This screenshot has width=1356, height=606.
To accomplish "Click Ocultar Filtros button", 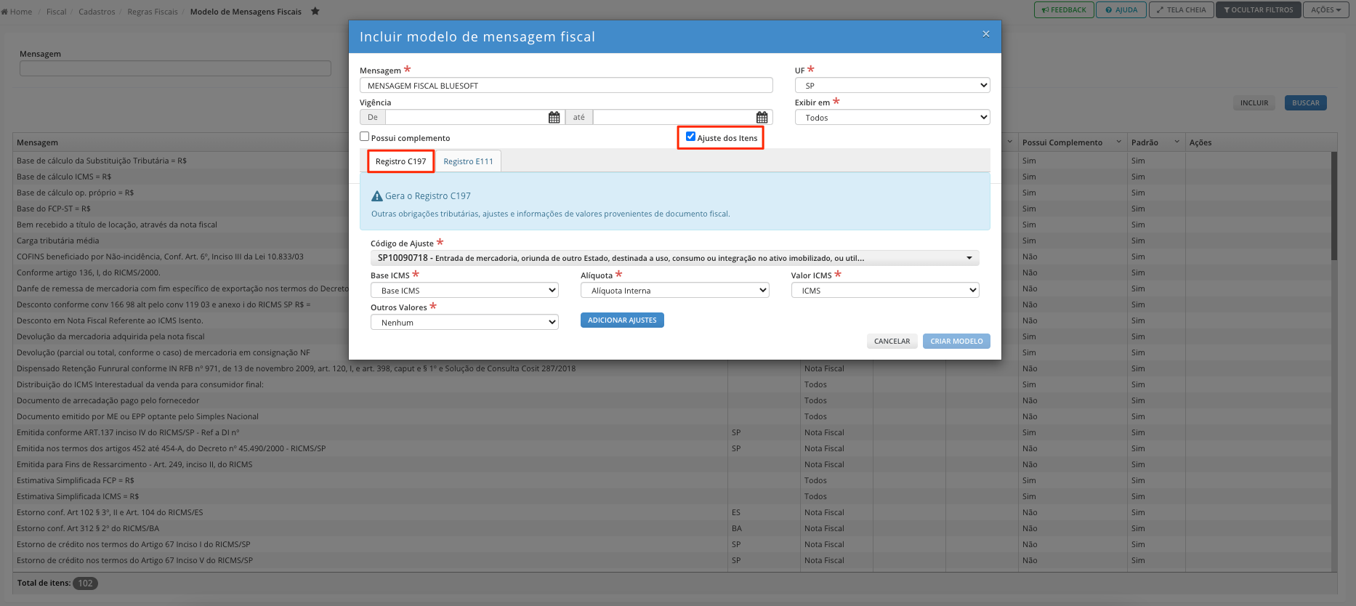I will pyautogui.click(x=1259, y=10).
